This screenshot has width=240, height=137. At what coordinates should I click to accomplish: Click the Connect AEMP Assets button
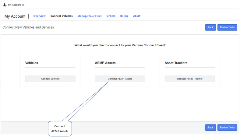120,79
